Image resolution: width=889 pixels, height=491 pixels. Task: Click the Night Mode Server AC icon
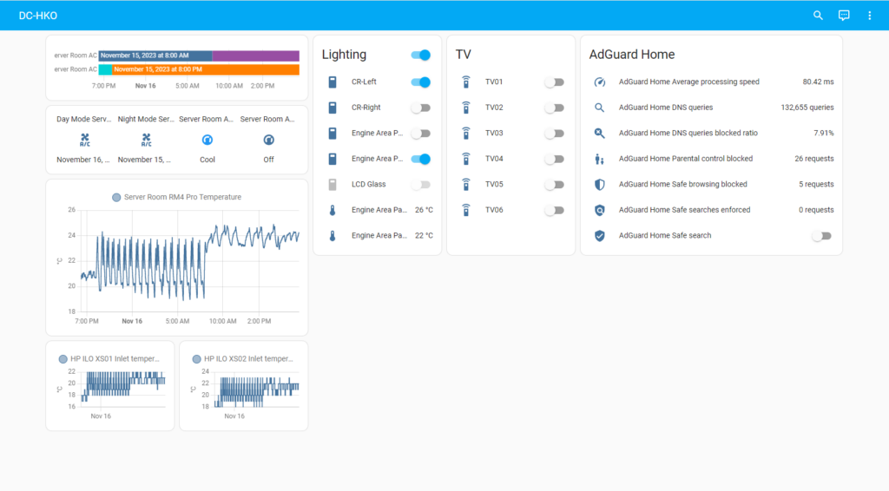pyautogui.click(x=146, y=140)
